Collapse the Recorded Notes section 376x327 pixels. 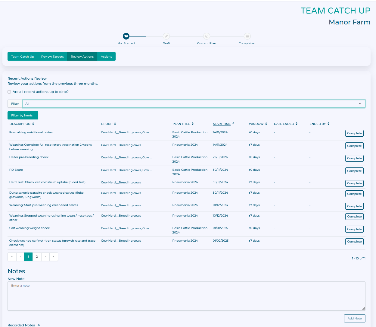coord(39,325)
